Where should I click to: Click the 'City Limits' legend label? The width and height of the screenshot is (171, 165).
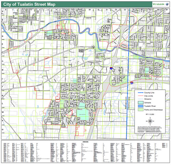coord(148,96)
